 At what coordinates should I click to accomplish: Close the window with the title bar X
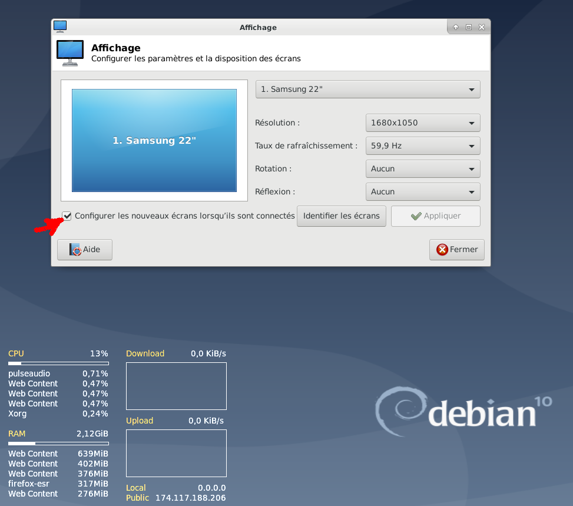[482, 27]
